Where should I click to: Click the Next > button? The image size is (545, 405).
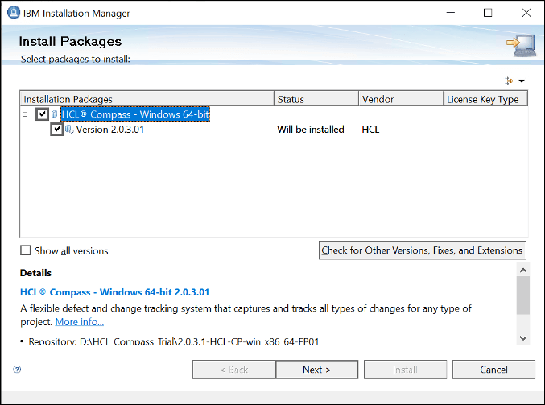(x=316, y=370)
